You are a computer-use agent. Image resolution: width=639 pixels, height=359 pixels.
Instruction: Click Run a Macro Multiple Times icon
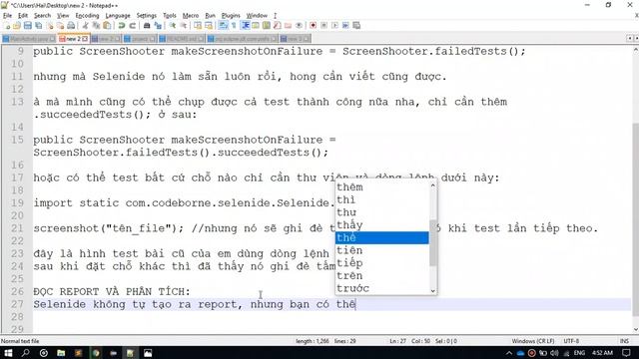pos(345,26)
